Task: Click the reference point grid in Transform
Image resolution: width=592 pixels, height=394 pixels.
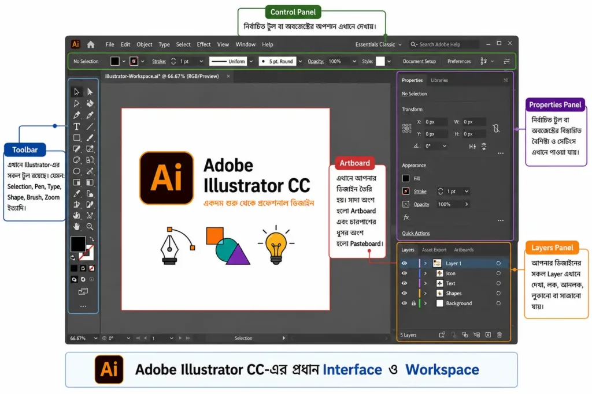Action: 406,129
